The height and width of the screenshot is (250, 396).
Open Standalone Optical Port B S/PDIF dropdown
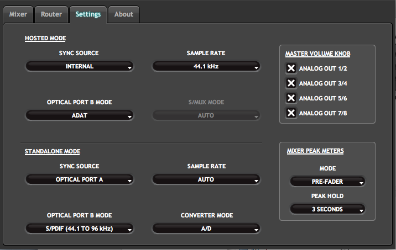pos(80,229)
